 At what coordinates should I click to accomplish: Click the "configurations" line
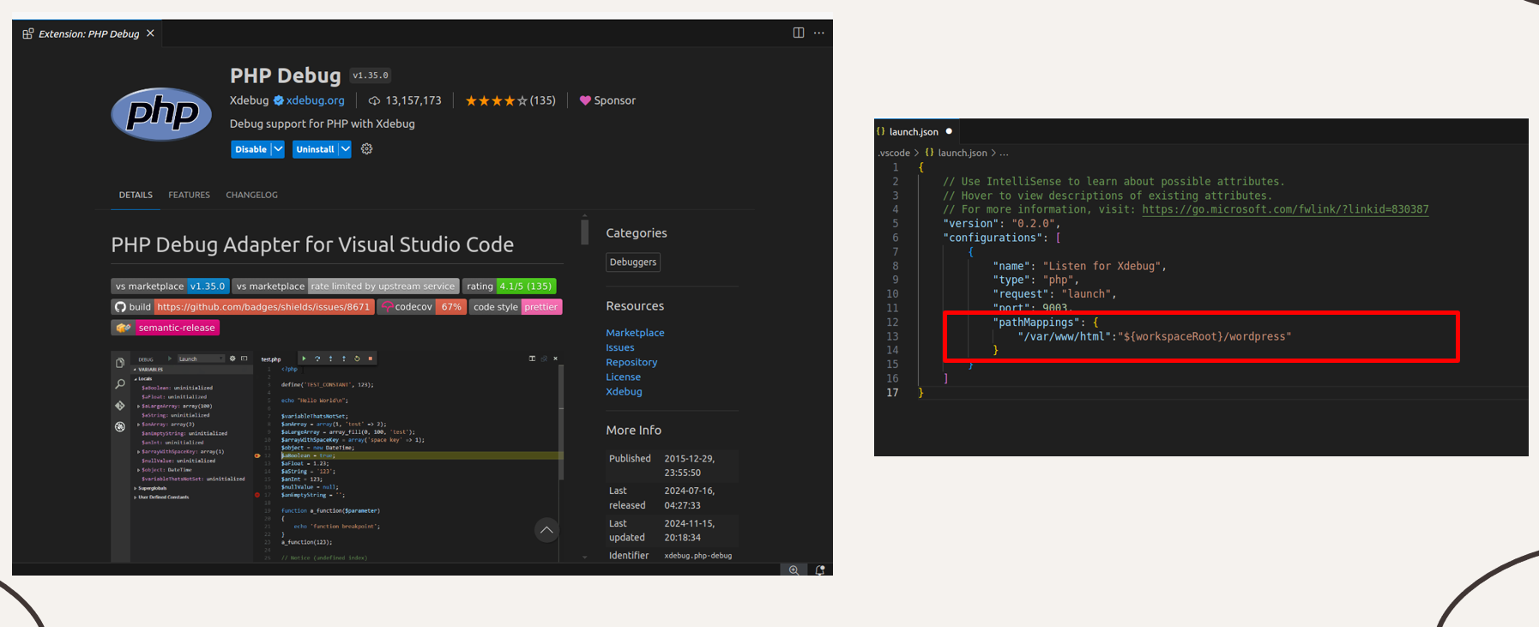tap(1001, 238)
